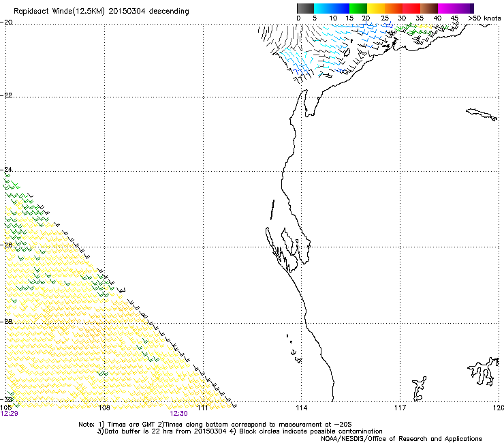Click the red 30-35 knots color segment
The width and height of the screenshot is (504, 443).
pyautogui.click(x=411, y=8)
